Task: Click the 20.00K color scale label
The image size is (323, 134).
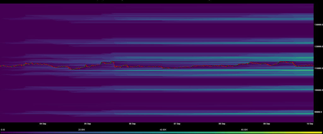Action: 82,130
